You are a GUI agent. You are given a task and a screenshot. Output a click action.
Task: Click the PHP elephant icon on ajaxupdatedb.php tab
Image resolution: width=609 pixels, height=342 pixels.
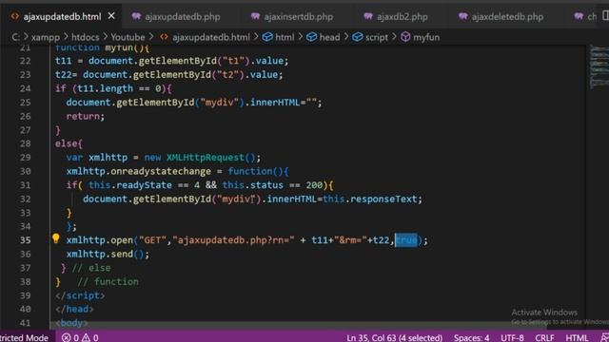[x=136, y=17]
